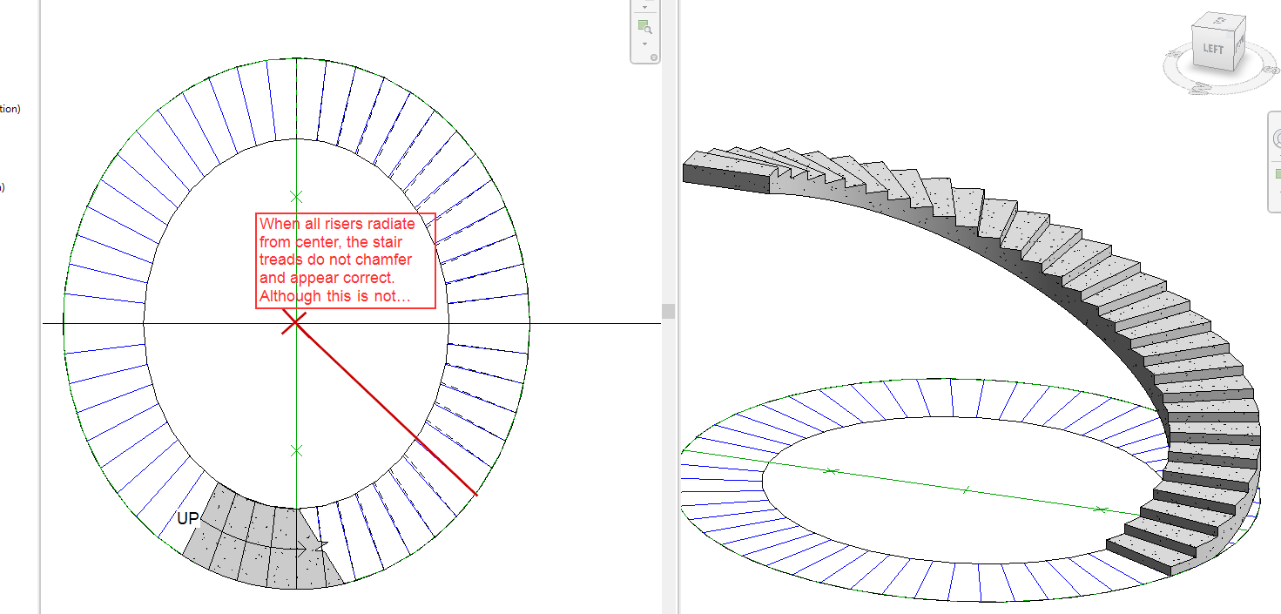The height and width of the screenshot is (614, 1281).
Task: Expand the dropdown at the top of the navigation bar
Action: coord(644,7)
